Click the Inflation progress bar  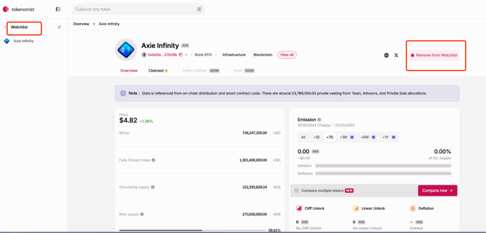(x=383, y=166)
